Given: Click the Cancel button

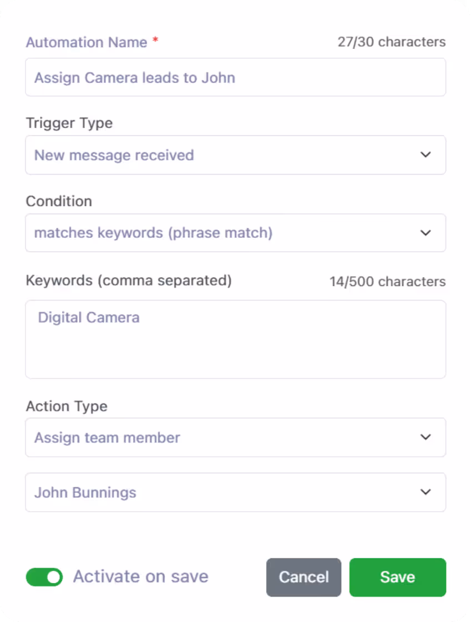Looking at the screenshot, I should tap(303, 577).
